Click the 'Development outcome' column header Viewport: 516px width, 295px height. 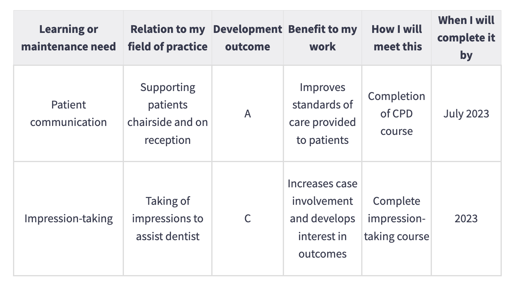click(x=247, y=38)
